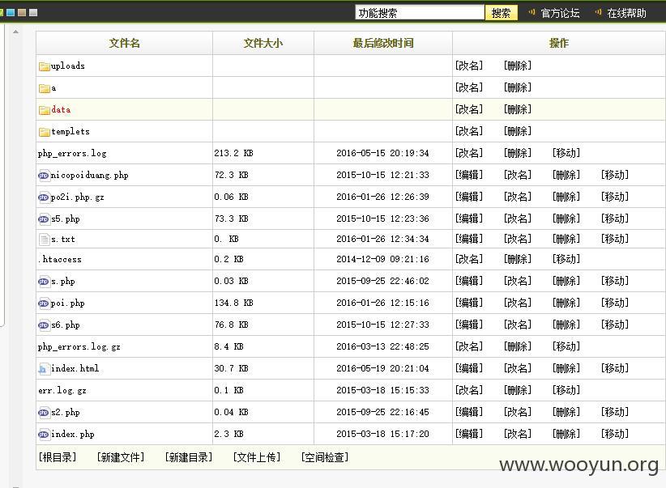Go to 根目录 root directory
Image resolution: width=666 pixels, height=488 pixels.
[58, 457]
